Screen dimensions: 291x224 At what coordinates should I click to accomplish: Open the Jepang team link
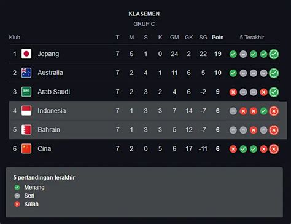[x=49, y=54]
